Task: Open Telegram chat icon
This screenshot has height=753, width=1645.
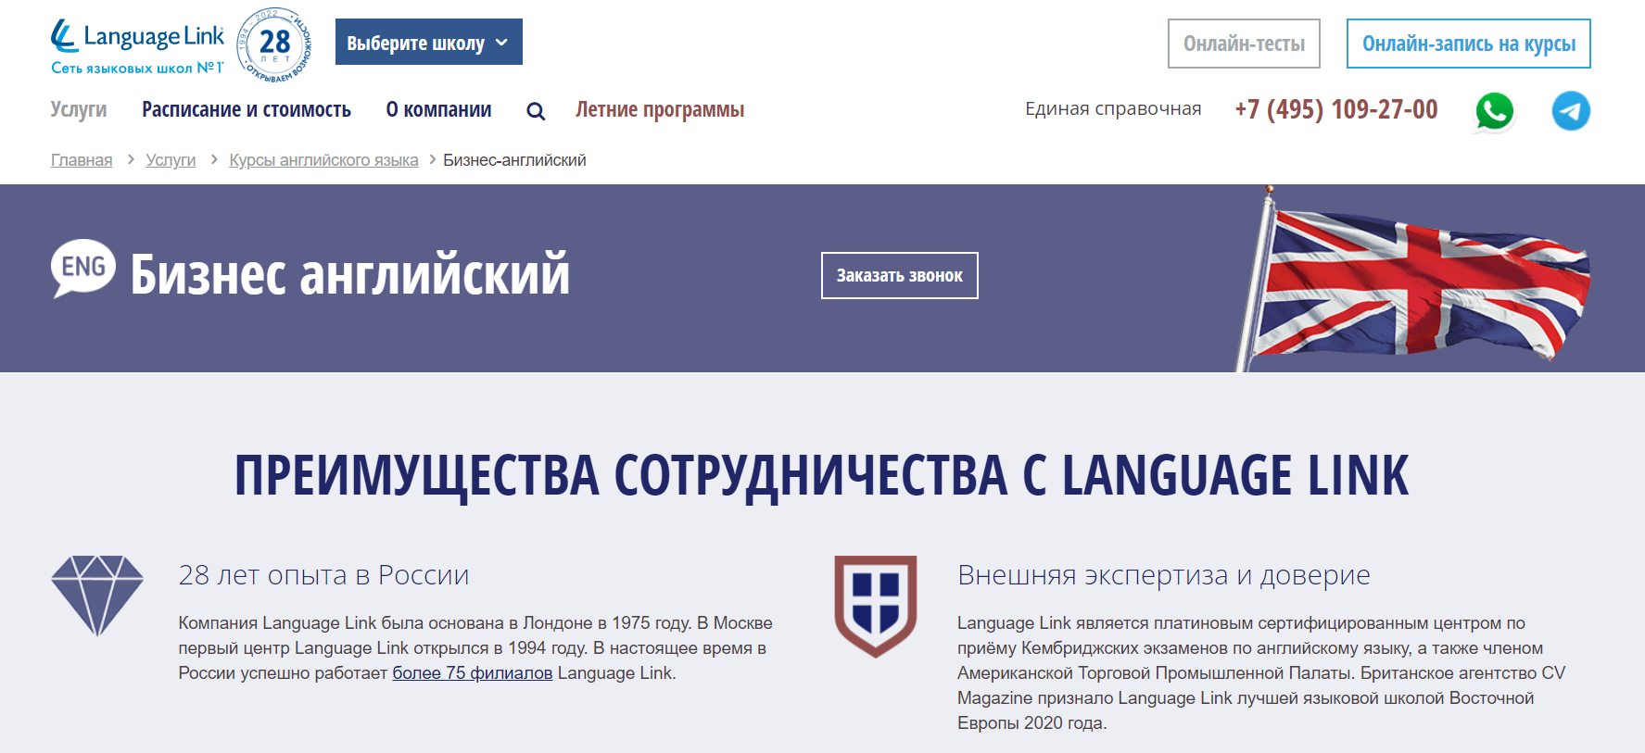Action: click(1571, 111)
